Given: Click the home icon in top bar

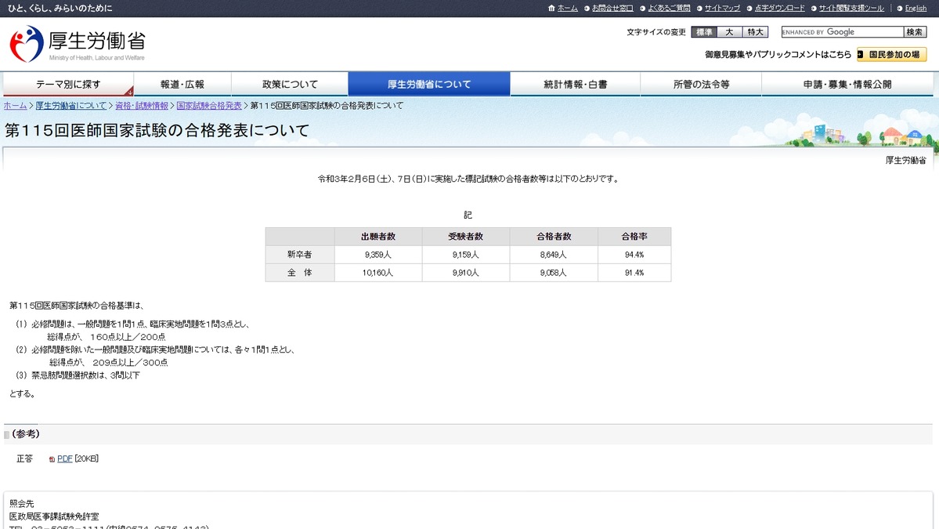Looking at the screenshot, I should (x=551, y=9).
